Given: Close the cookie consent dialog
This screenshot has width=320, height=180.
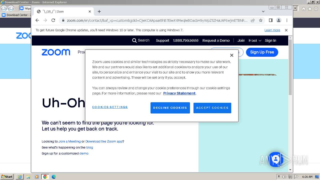Looking at the screenshot, I should [231, 55].
